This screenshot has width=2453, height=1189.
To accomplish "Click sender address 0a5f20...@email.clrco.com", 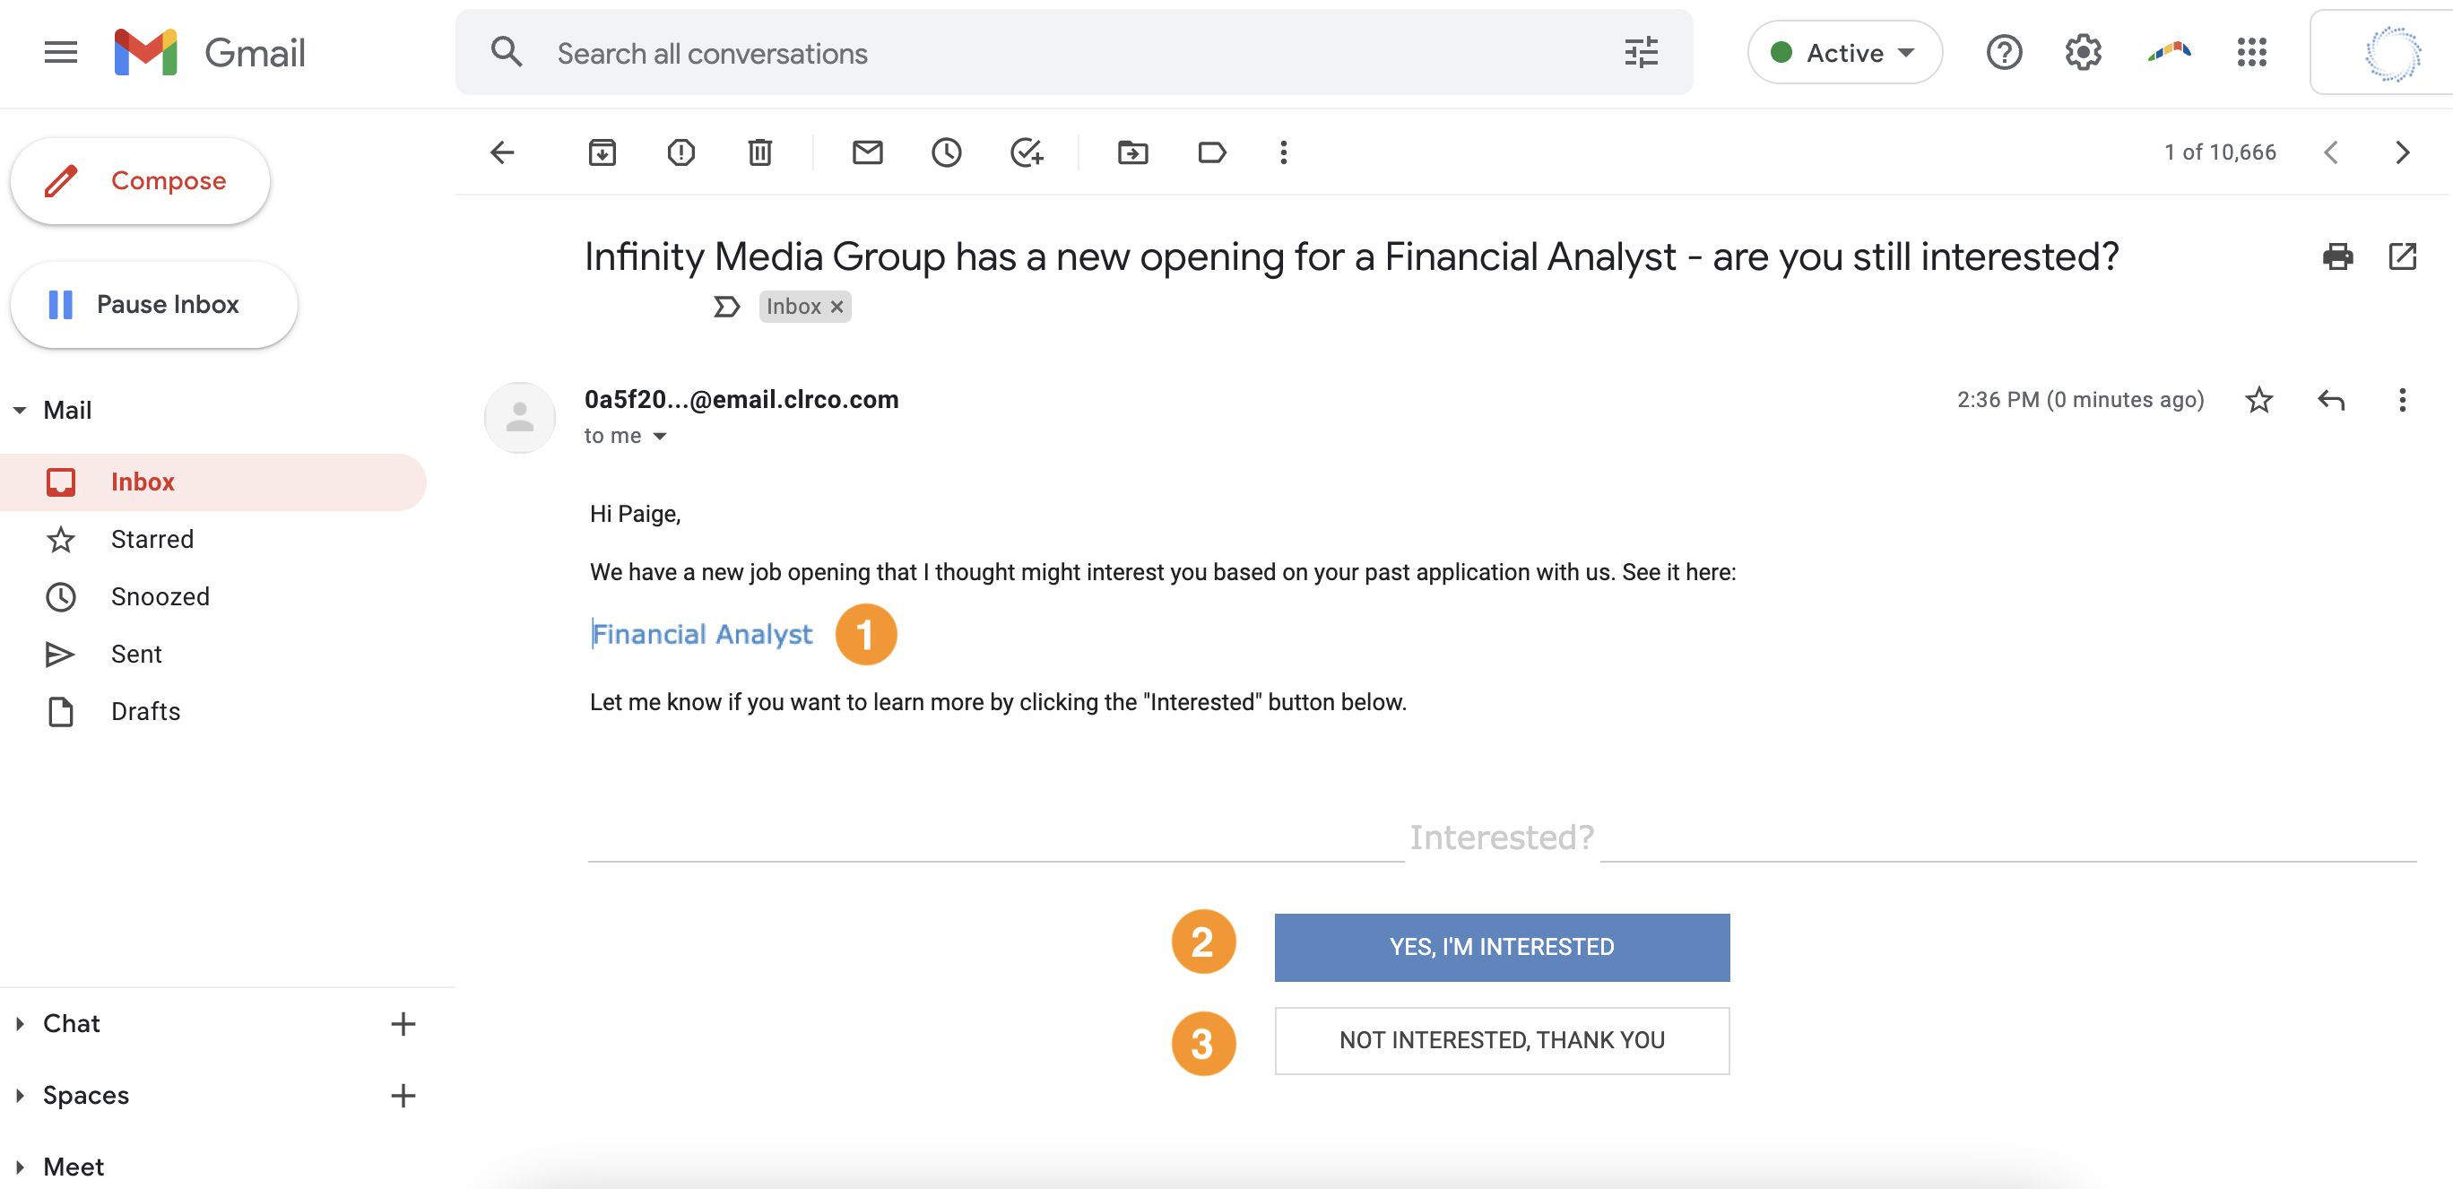I will point(741,399).
